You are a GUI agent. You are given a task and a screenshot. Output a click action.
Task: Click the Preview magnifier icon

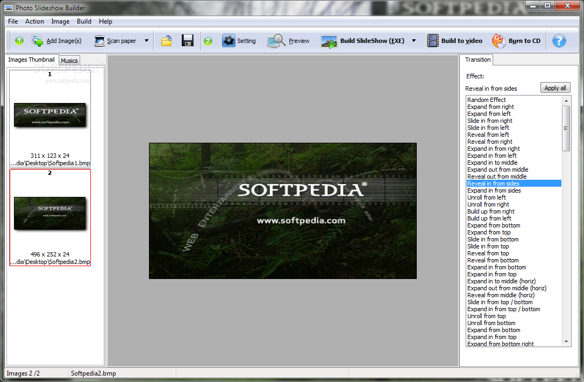click(276, 41)
